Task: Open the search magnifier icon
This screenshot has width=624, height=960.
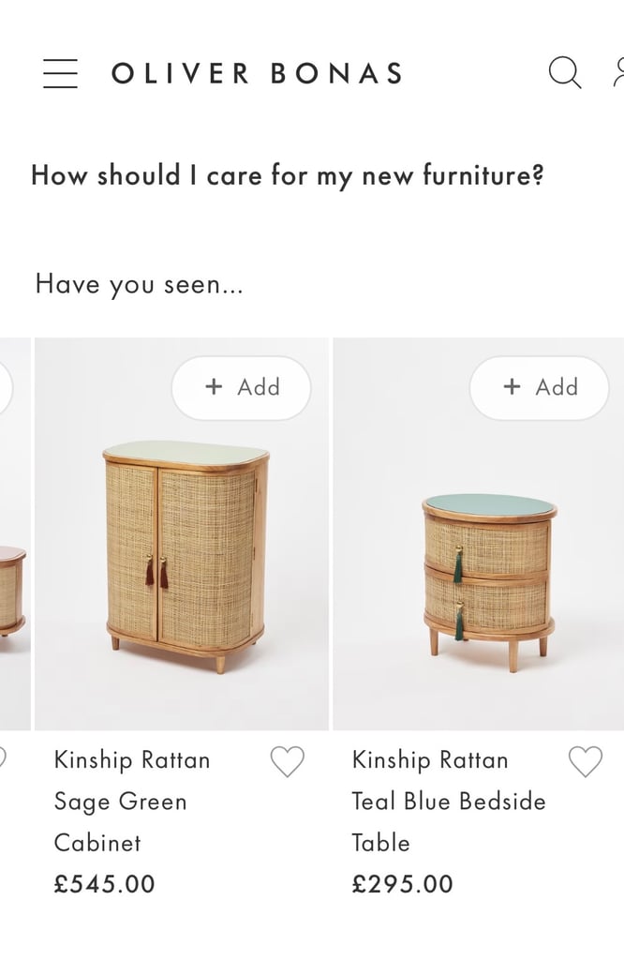Action: pyautogui.click(x=565, y=73)
